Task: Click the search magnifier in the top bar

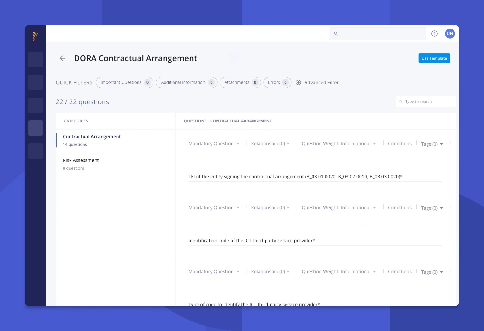Action: (336, 33)
